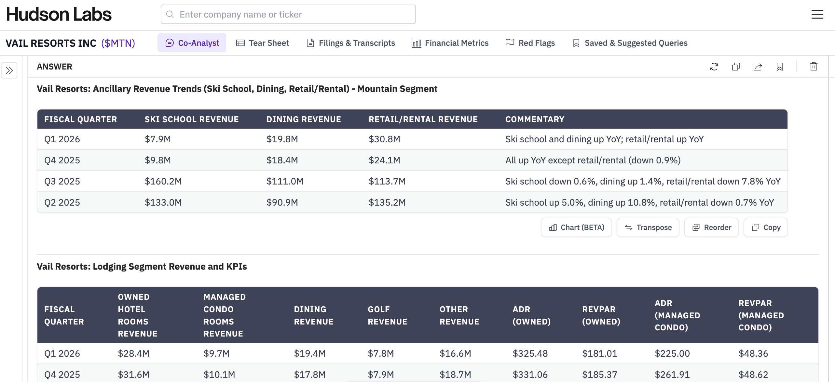The image size is (835, 382).
Task: Click the search magnifier icon
Action: coord(170,14)
